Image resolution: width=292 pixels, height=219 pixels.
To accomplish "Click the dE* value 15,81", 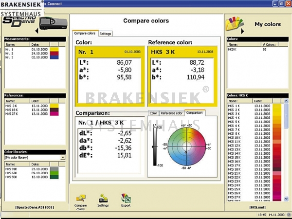I will point(125,155).
